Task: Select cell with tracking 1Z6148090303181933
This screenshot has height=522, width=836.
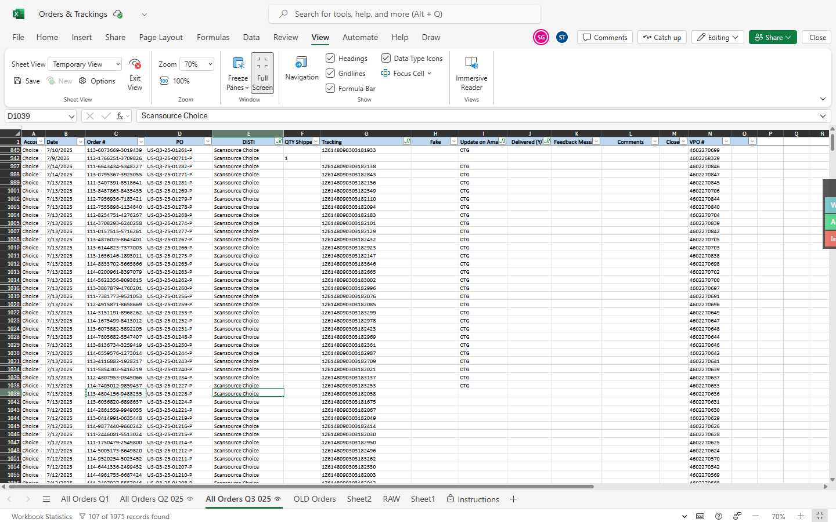Action: click(x=366, y=150)
